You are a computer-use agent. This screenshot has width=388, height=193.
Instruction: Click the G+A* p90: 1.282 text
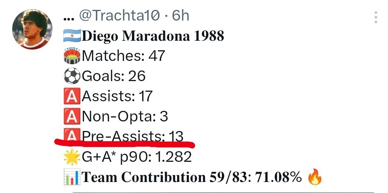[137, 157]
